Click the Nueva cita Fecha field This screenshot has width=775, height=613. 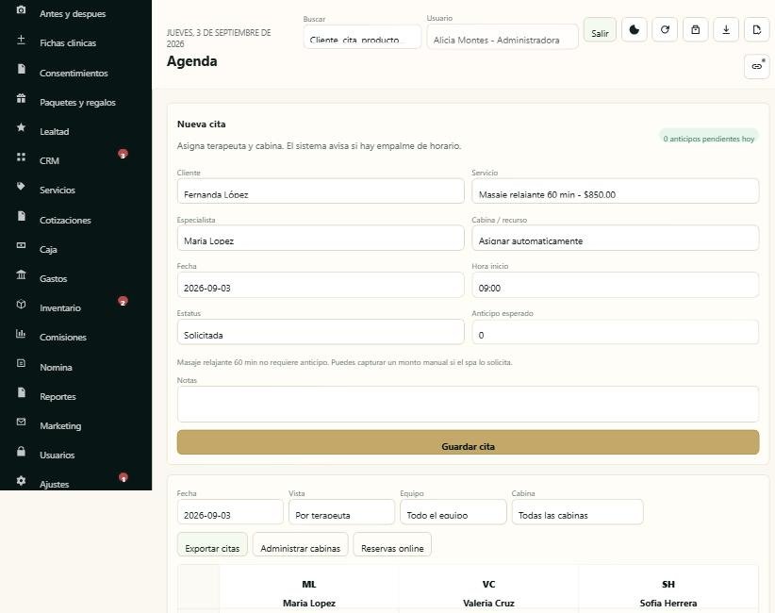pos(321,285)
